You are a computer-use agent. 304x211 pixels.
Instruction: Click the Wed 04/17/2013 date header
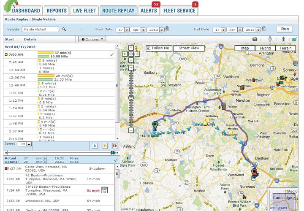[x=20, y=47]
